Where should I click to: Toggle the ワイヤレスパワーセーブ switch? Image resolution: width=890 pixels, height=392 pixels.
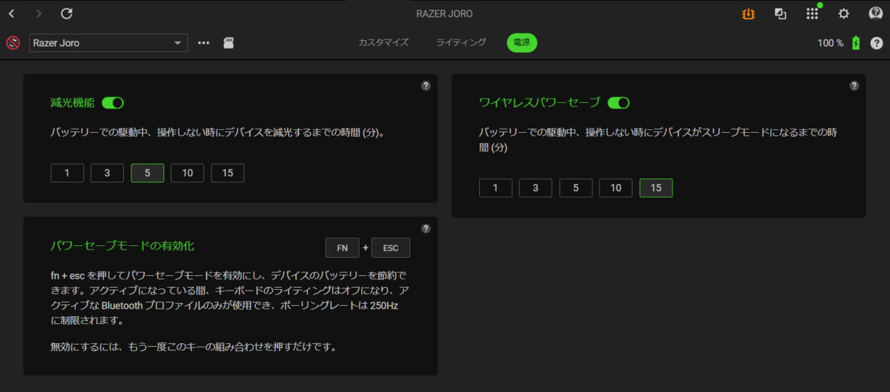coord(618,103)
